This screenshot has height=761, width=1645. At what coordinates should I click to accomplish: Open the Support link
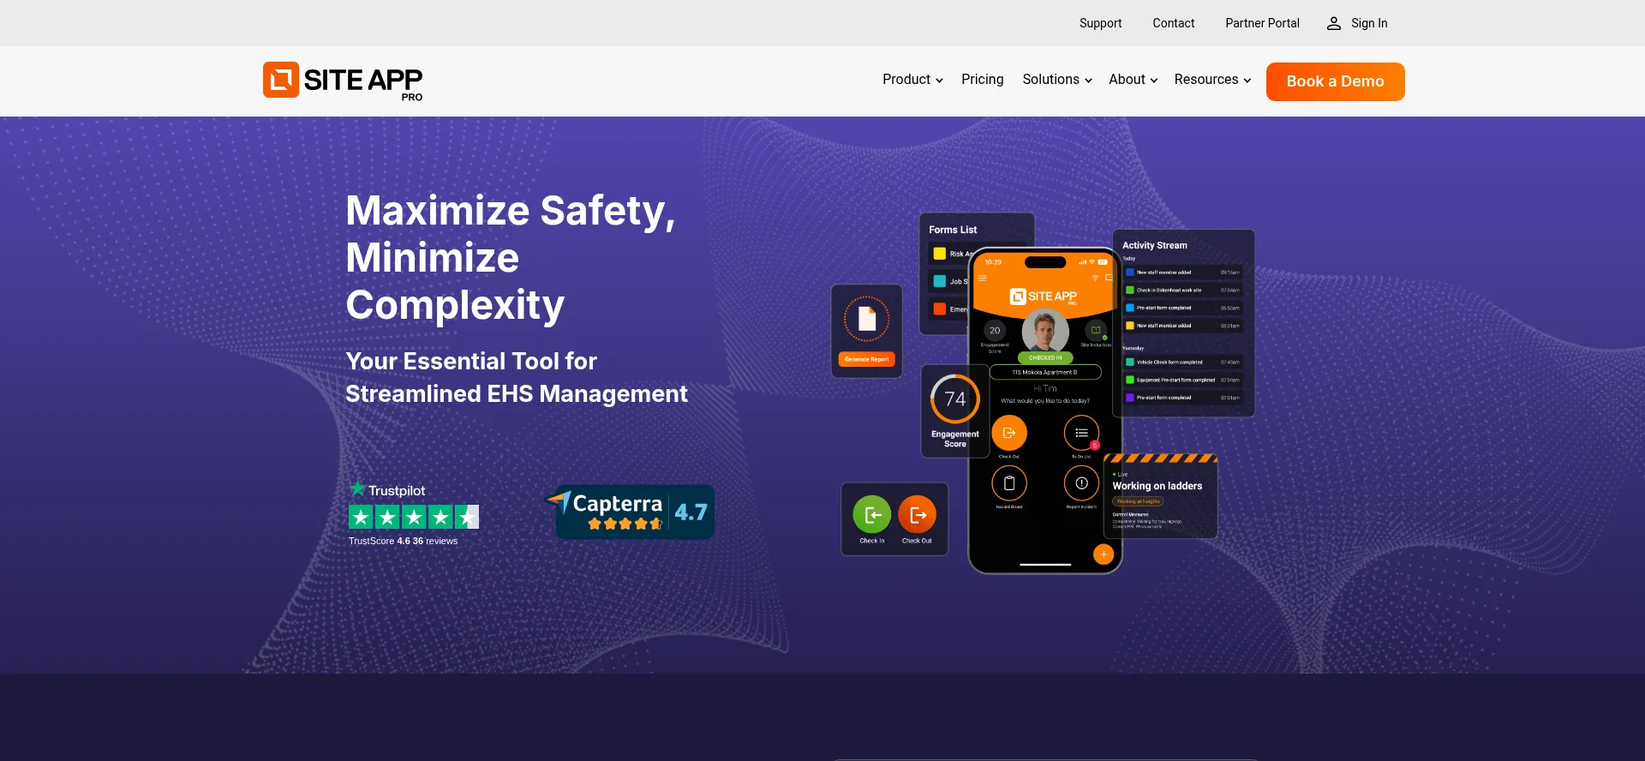(1100, 23)
